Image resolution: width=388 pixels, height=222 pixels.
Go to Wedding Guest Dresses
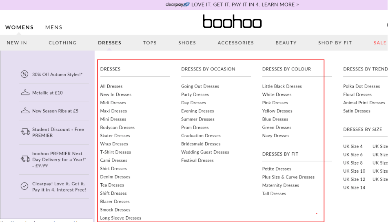click(205, 152)
